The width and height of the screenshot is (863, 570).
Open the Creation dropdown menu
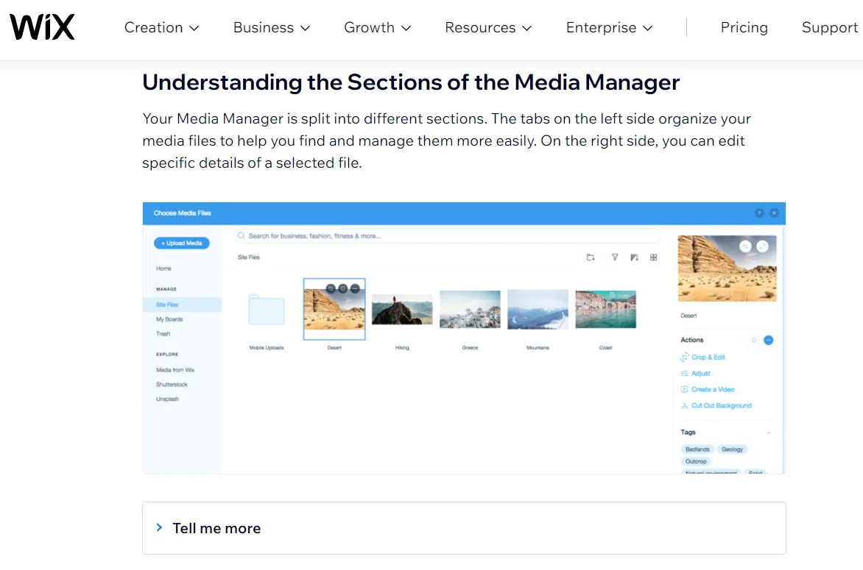click(161, 28)
